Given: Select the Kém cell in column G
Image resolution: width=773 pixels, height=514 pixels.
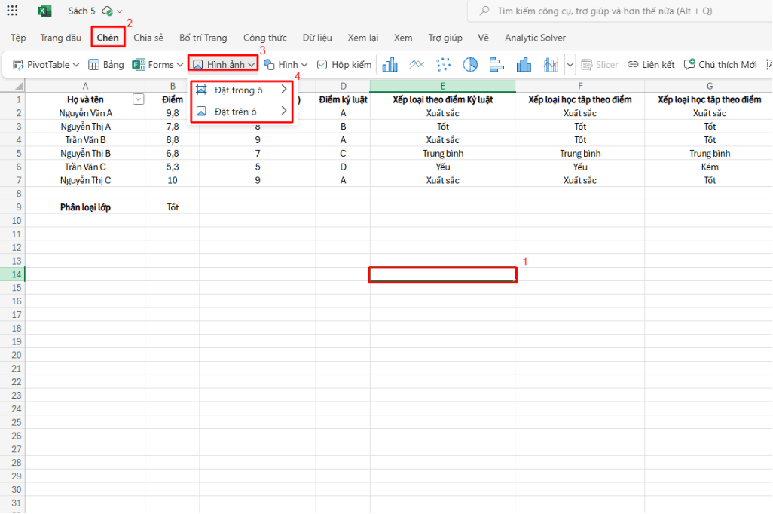Looking at the screenshot, I should [710, 167].
